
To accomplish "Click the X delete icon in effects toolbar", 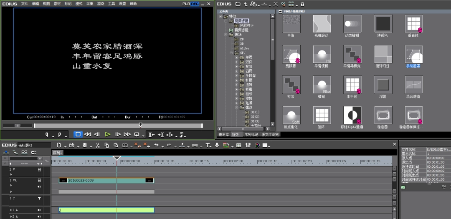I will tap(275, 4).
